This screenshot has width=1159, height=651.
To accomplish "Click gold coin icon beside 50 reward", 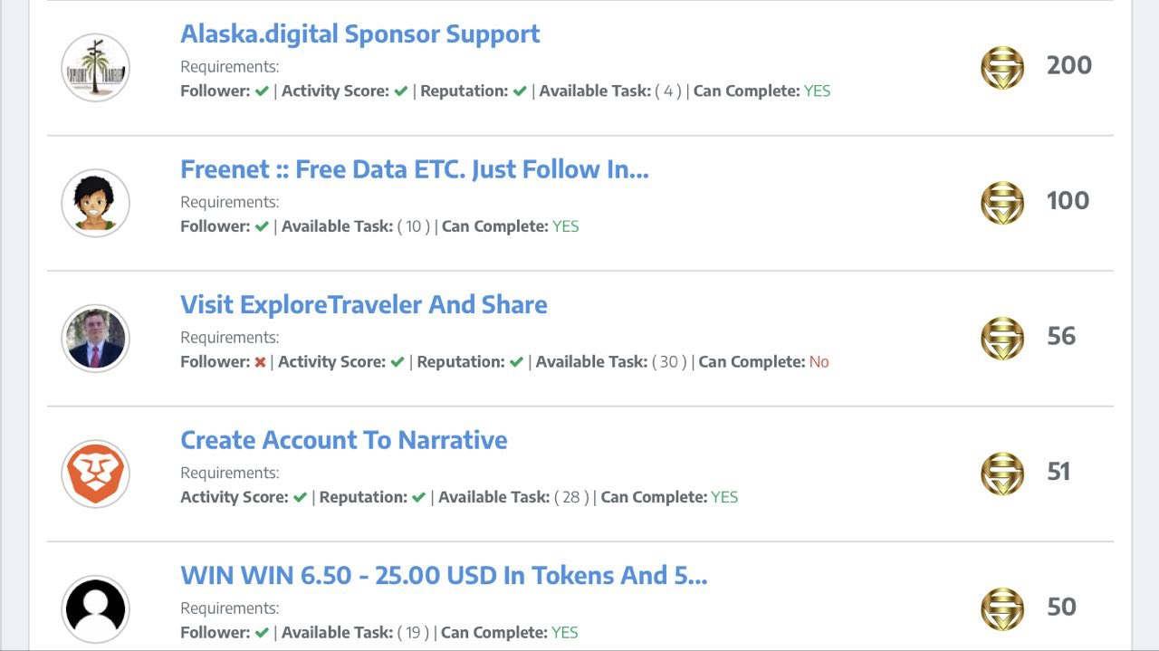I will tap(1002, 609).
